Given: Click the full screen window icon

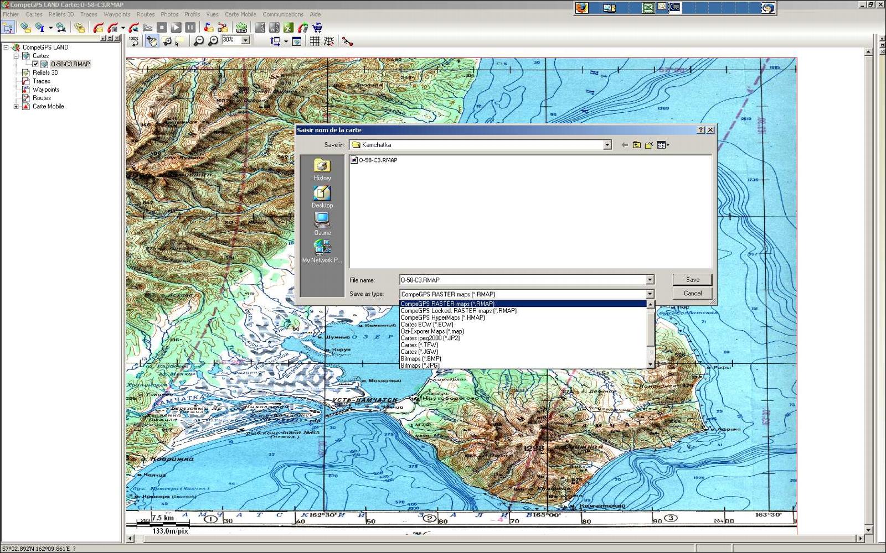Looking at the screenshot, I should [x=297, y=41].
